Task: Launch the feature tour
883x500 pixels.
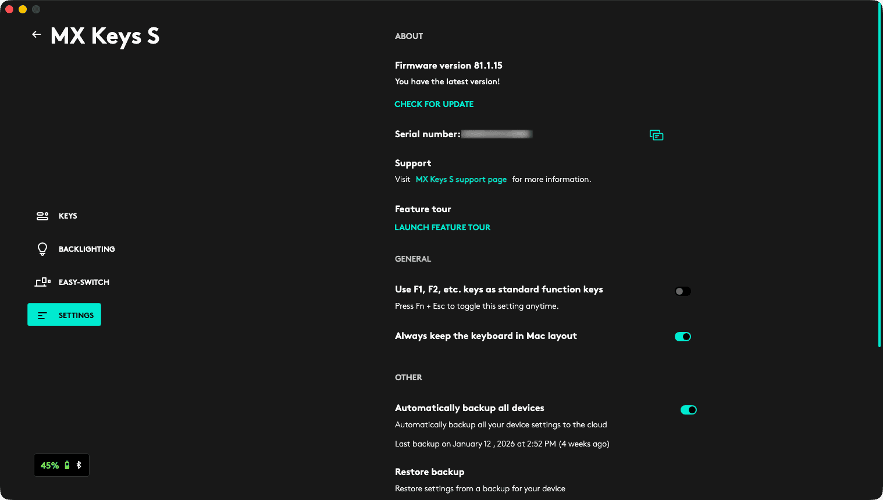Action: pos(442,227)
